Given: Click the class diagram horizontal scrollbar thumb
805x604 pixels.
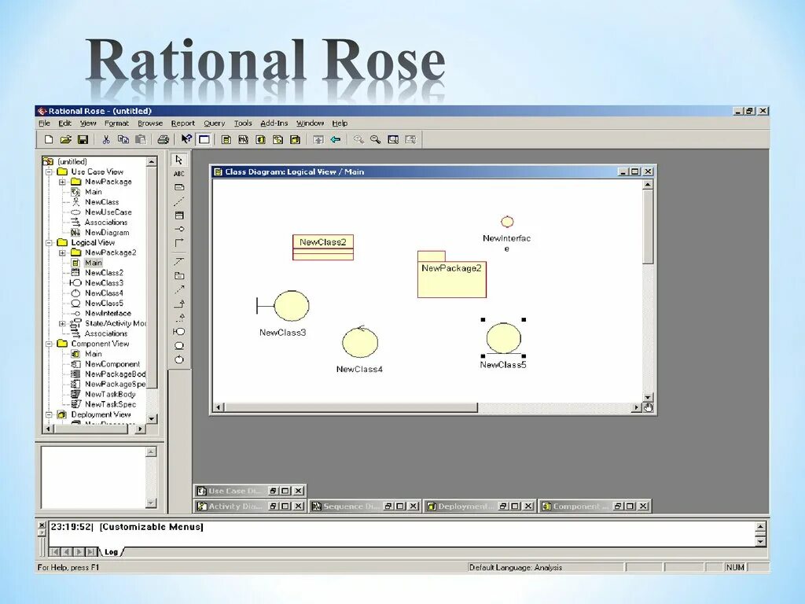Looking at the screenshot, I should (351, 407).
